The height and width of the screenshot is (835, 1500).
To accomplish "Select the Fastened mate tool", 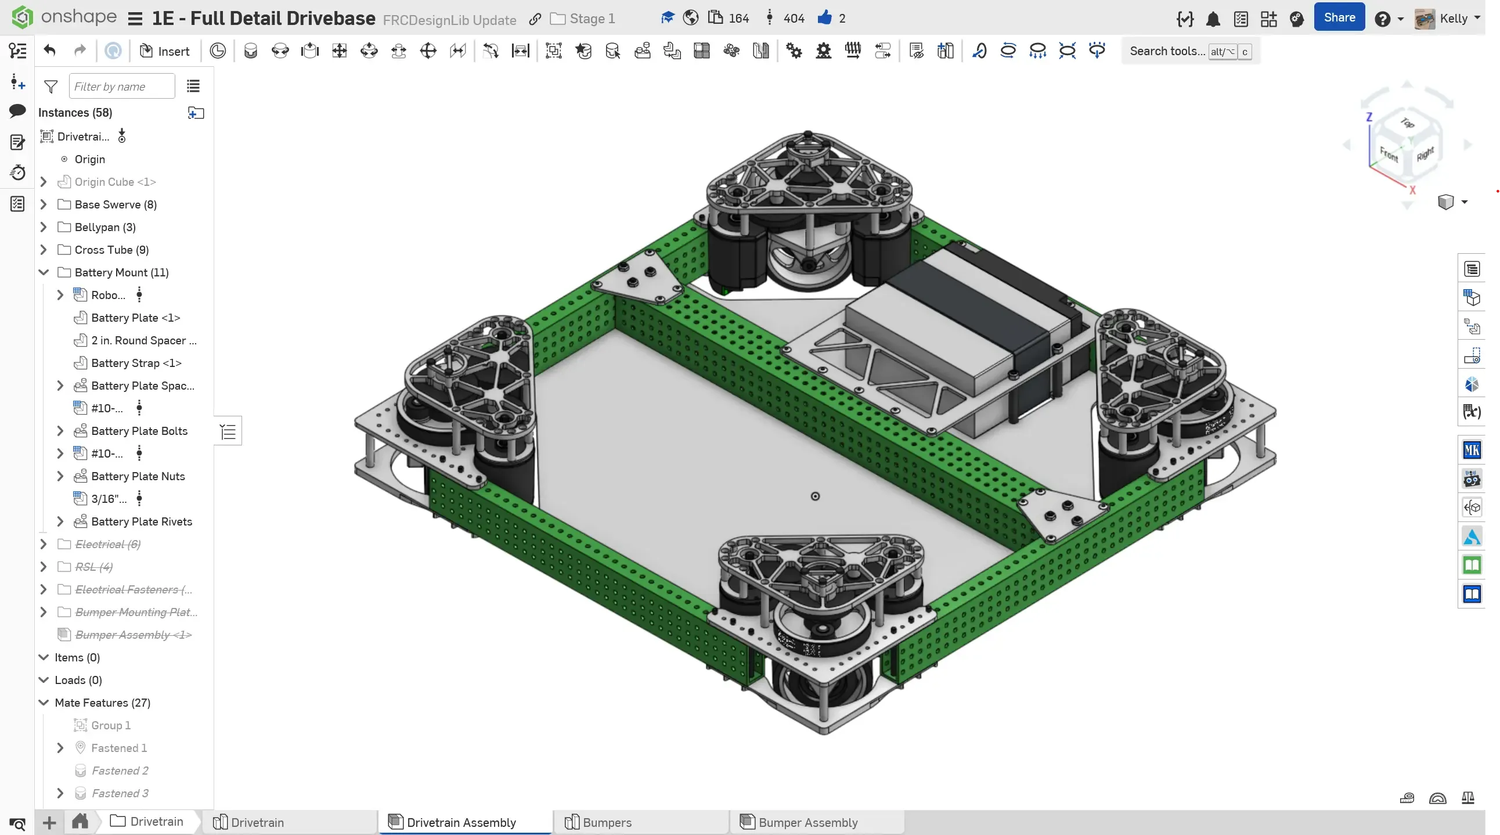I will (x=250, y=51).
